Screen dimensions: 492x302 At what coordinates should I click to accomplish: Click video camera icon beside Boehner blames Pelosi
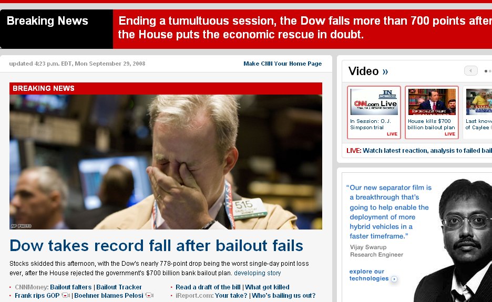[x=149, y=295]
